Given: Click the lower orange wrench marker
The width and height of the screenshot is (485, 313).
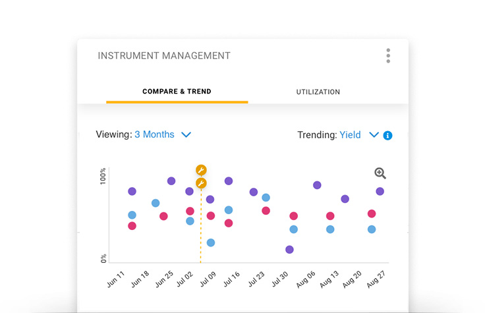Looking at the screenshot, I should tap(201, 183).
